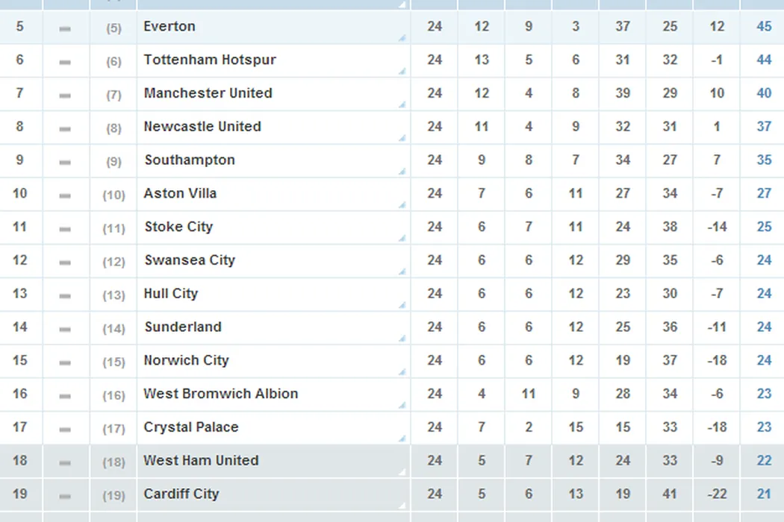Select the Hull City team name
The height and width of the screenshot is (522, 784).
(x=171, y=293)
